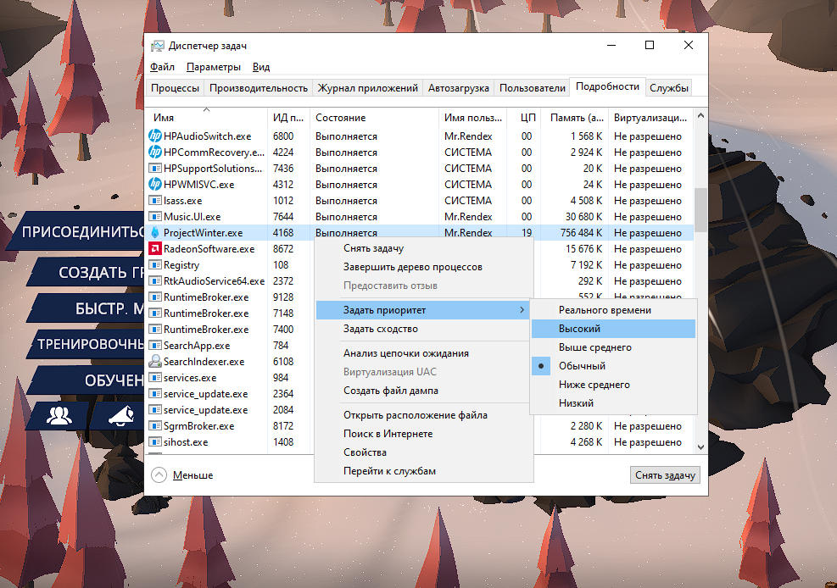The width and height of the screenshot is (837, 588).
Task: Click the Registry process icon
Action: point(155,265)
